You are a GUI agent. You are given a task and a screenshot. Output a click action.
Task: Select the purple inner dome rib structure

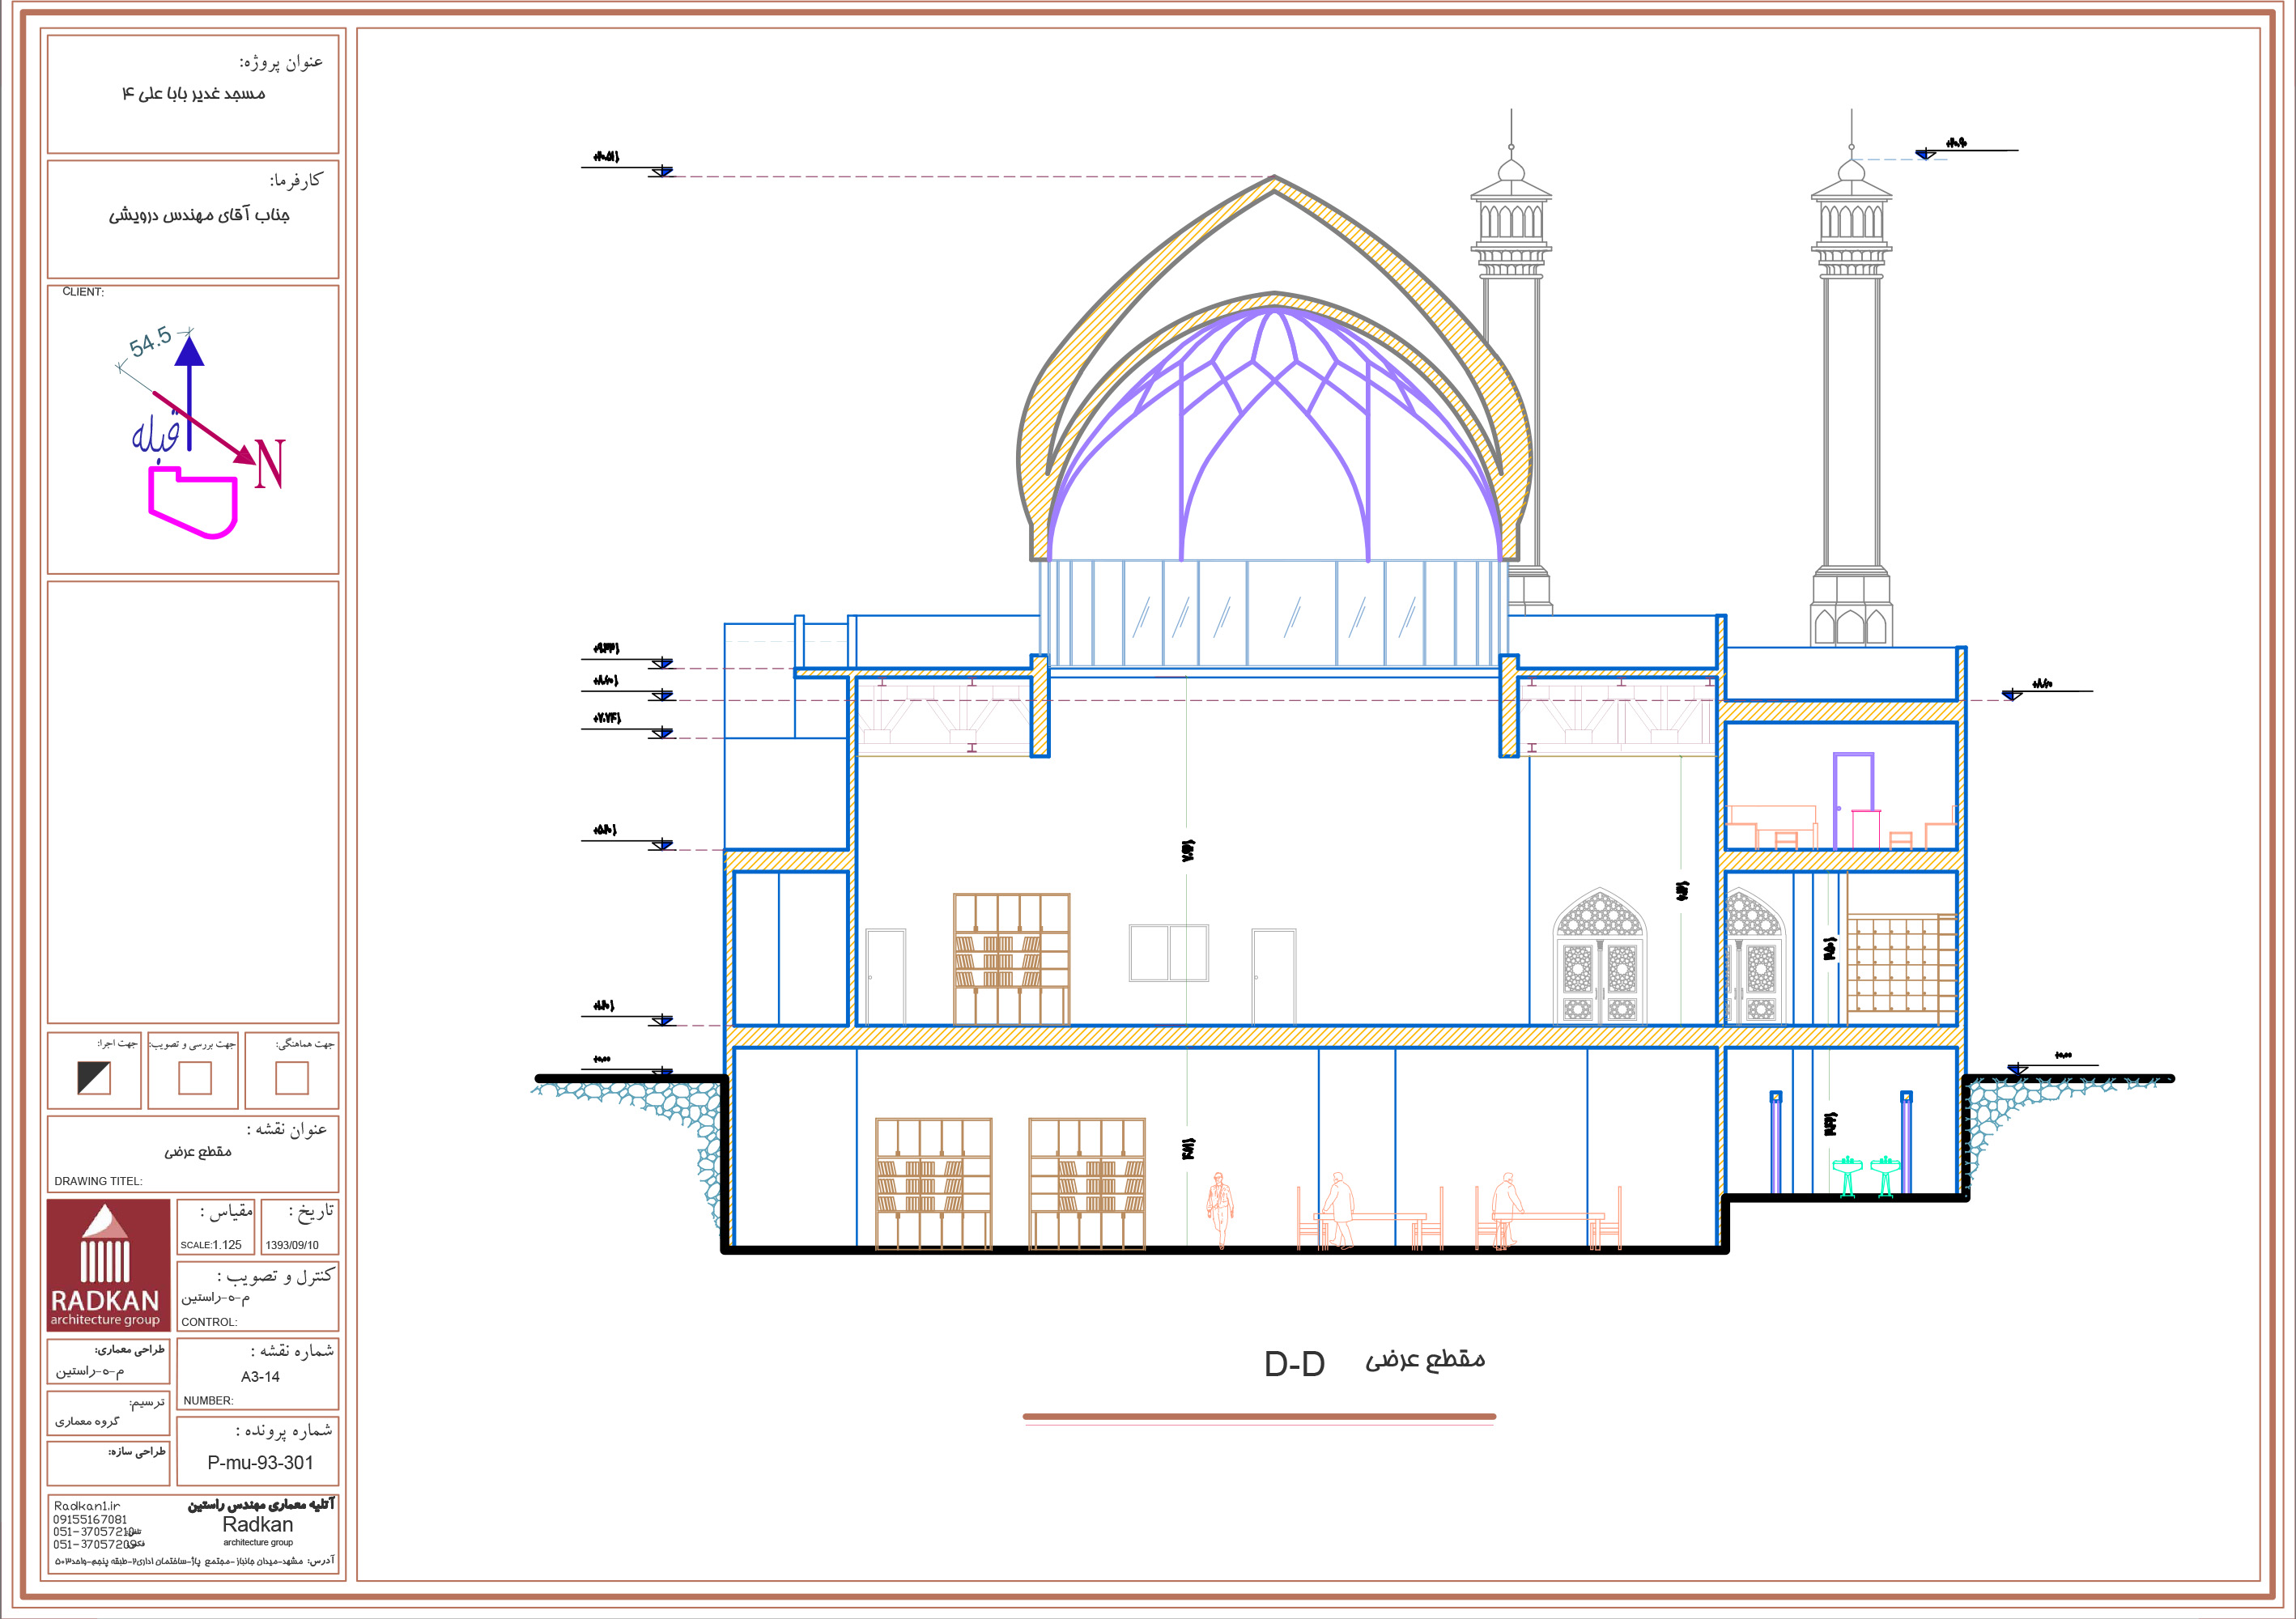[x=1274, y=432]
